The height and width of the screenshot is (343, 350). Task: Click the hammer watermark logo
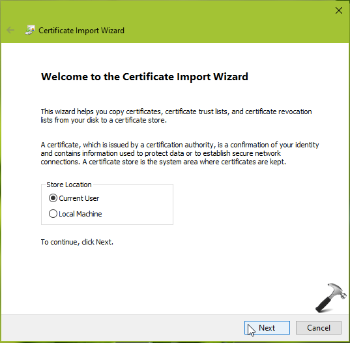[331, 297]
